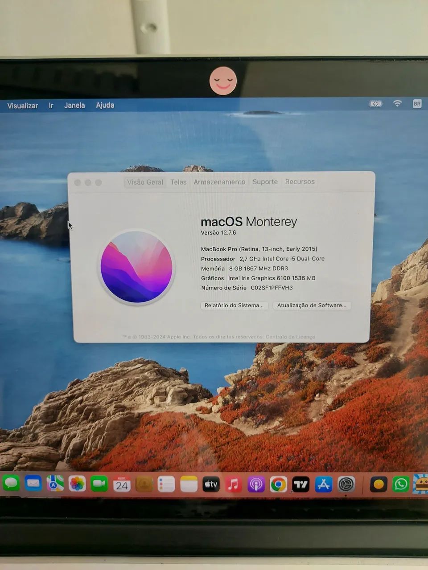This screenshot has width=428, height=570.
Task: Open the App Store
Action: [x=324, y=484]
